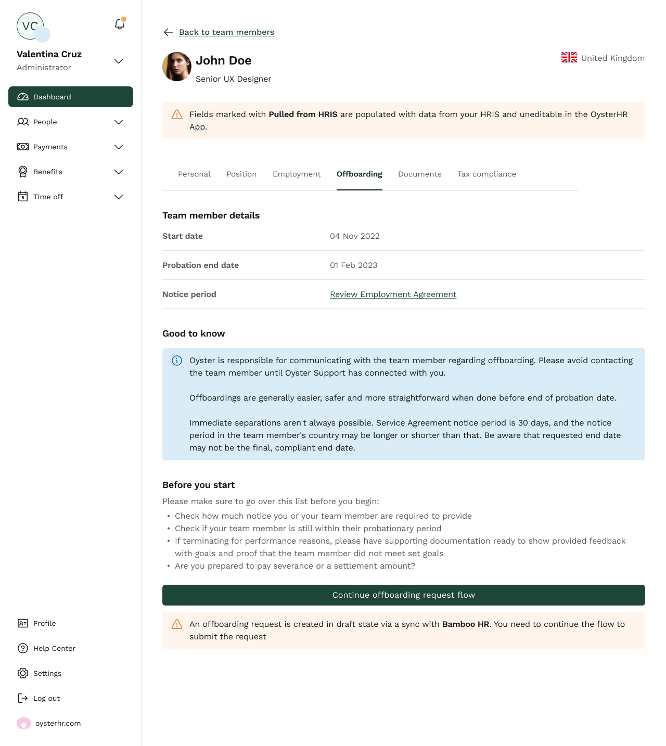Click the warning icon in HRIS notice

177,114
